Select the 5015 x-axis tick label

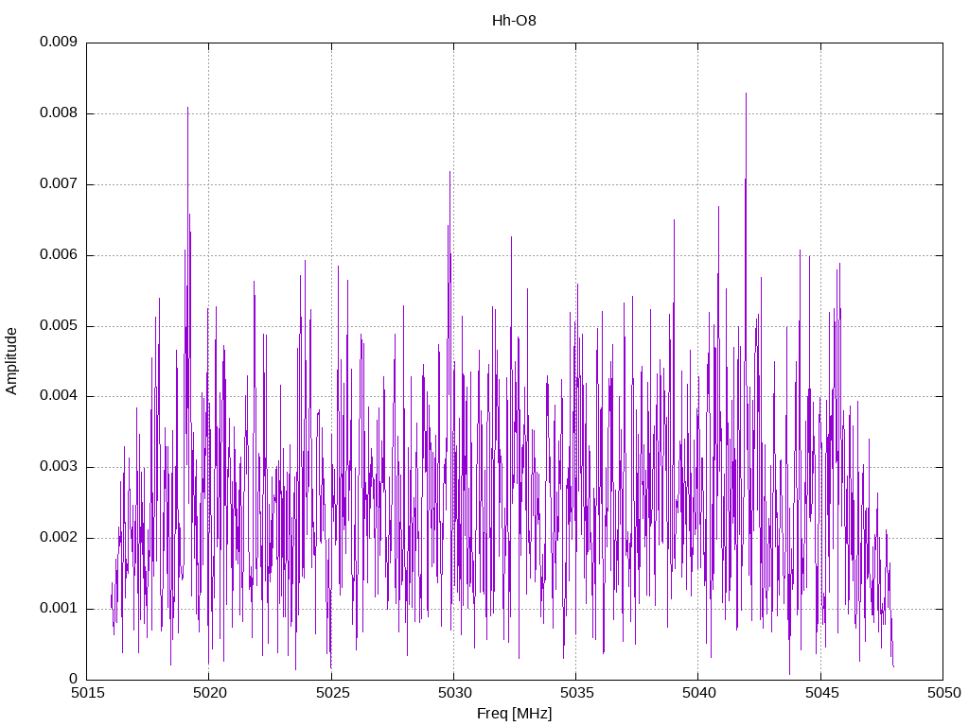[x=86, y=693]
